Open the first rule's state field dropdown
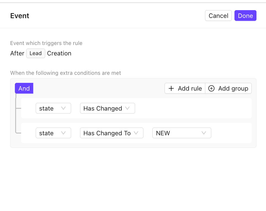The height and width of the screenshot is (211, 266). [53, 108]
